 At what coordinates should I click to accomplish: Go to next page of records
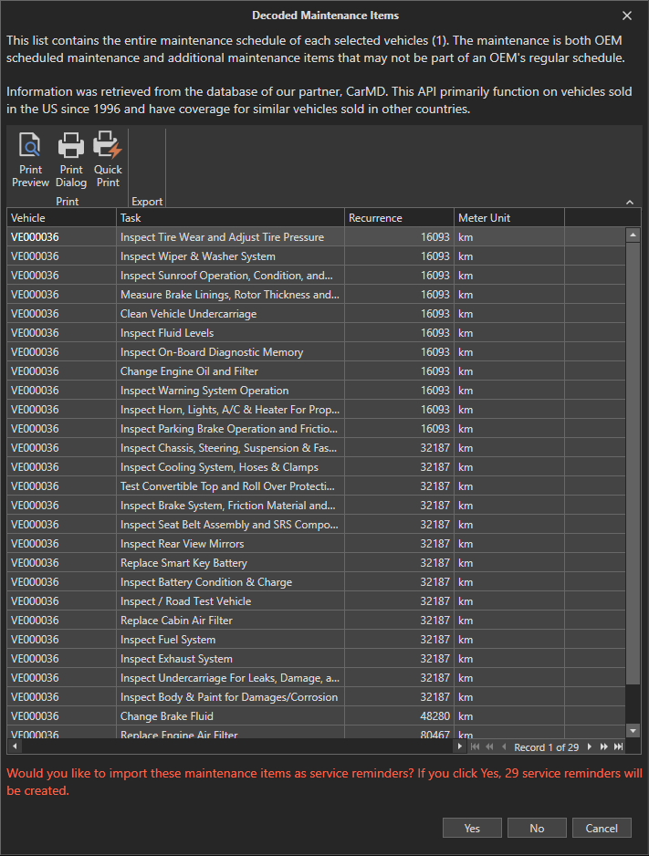[603, 747]
